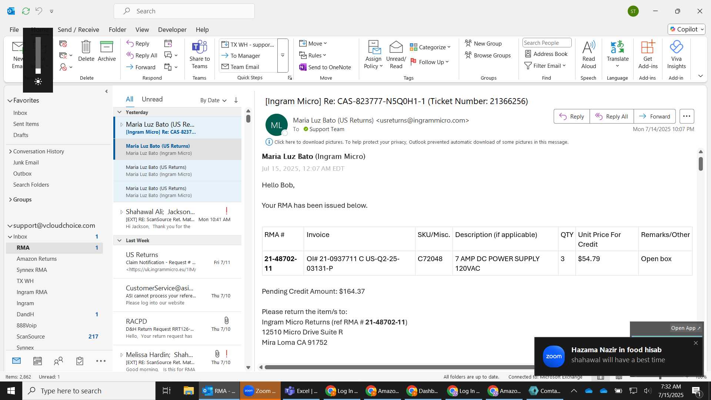Screen dimensions: 711x400
Task: Toggle Unread/Read envelope icon
Action: pos(396,55)
